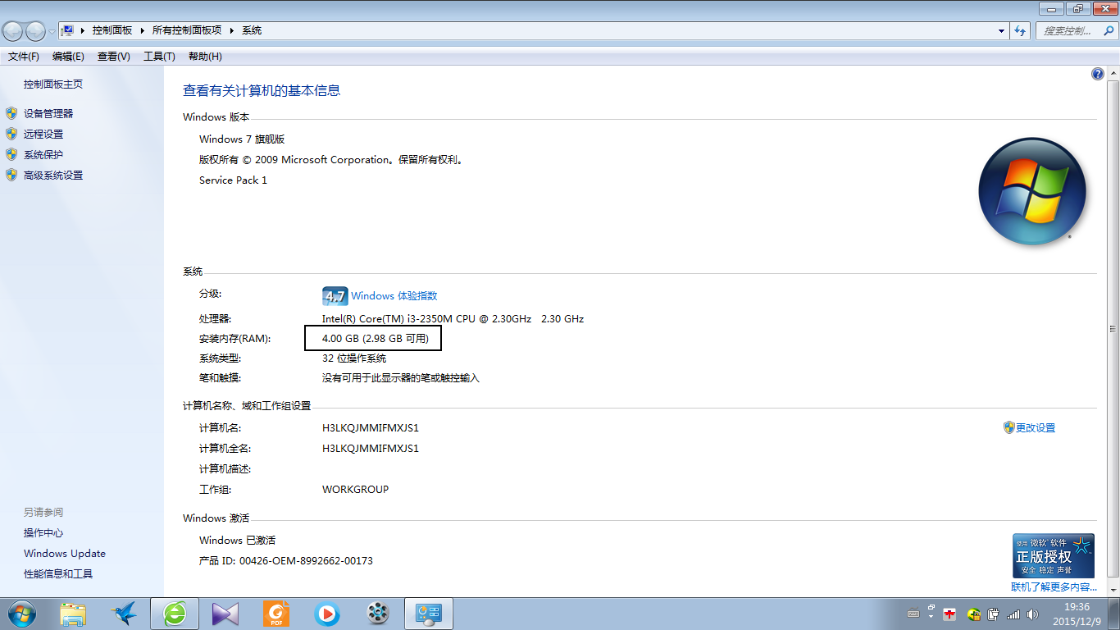Click the search magnifier icon
This screenshot has width=1120, height=630.
1108,30
